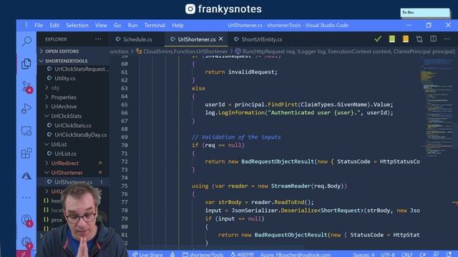Split the editor to the right

pos(433,39)
